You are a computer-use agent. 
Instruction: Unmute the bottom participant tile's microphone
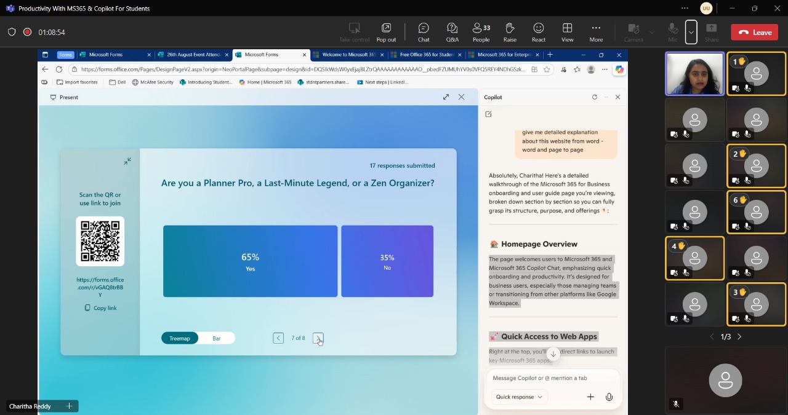[675, 404]
